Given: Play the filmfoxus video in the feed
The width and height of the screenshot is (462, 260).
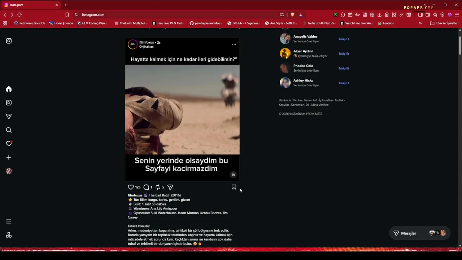Looking at the screenshot, I should coord(182,109).
